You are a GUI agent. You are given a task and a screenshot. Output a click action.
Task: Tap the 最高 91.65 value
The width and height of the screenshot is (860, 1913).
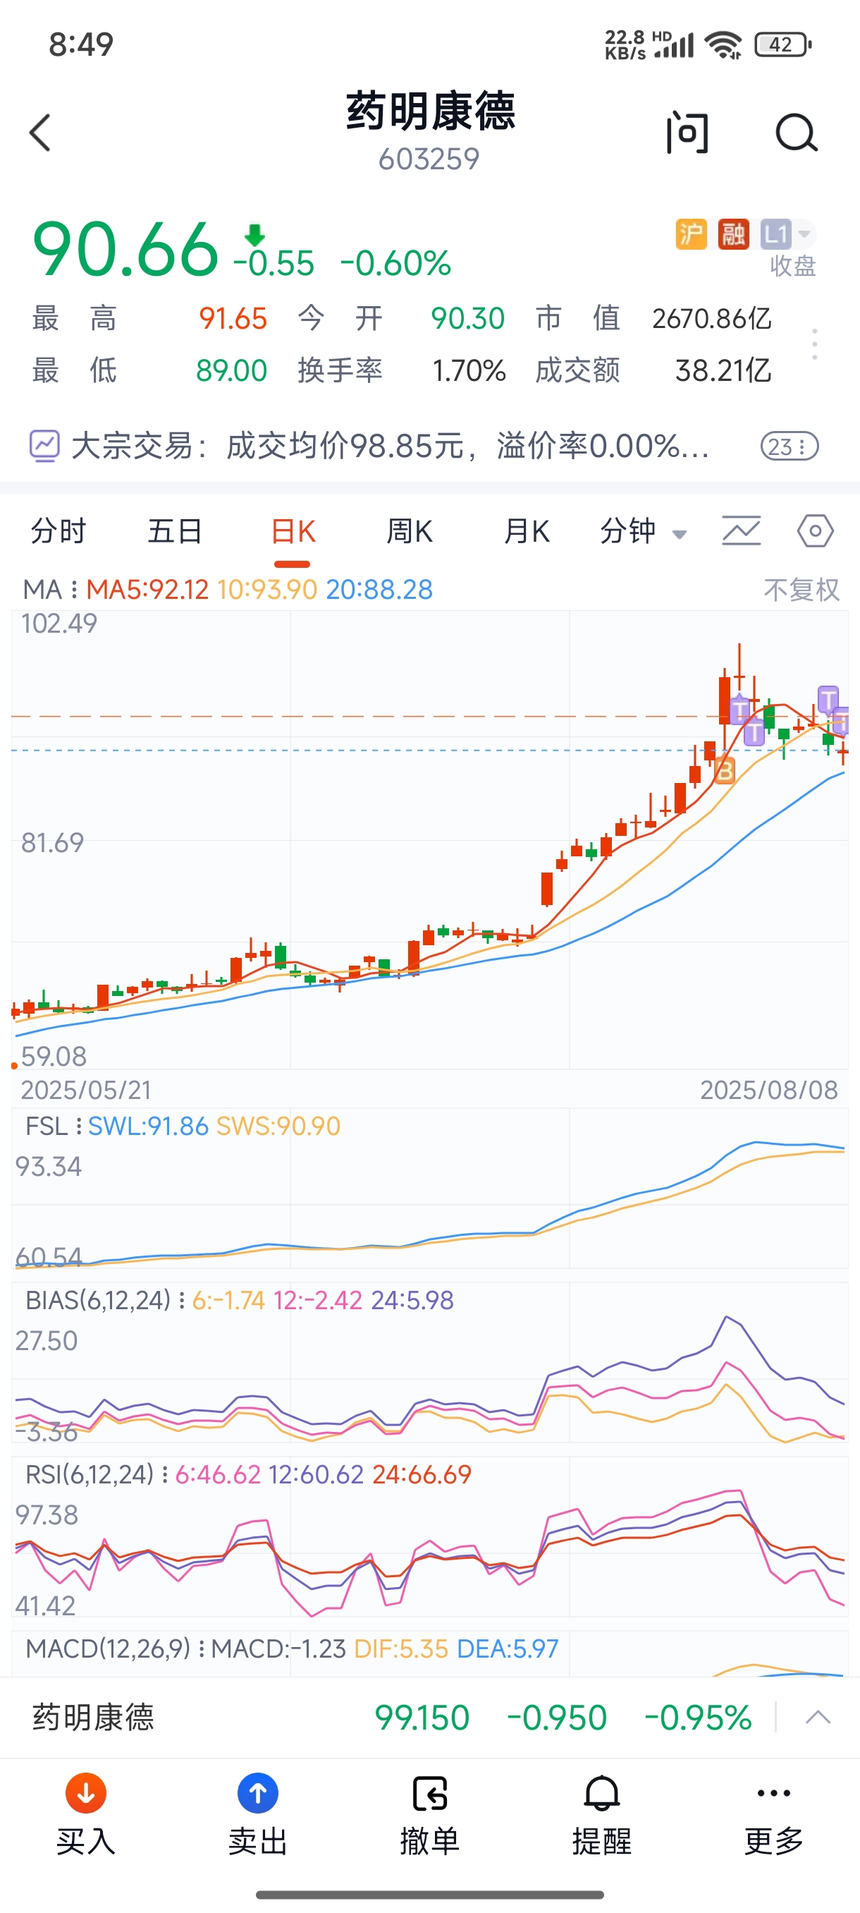pyautogui.click(x=233, y=319)
